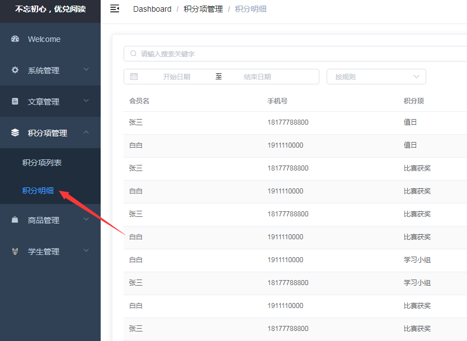Click the gear icon beside 系统管理
The width and height of the screenshot is (467, 341).
click(x=15, y=70)
